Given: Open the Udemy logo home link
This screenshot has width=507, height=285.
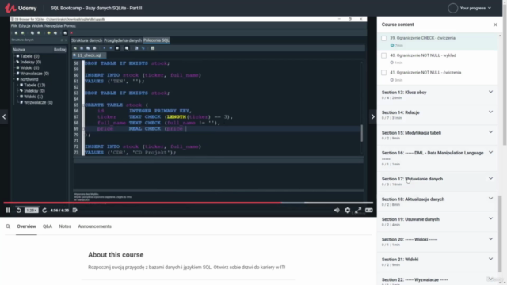Looking at the screenshot, I should (x=21, y=8).
